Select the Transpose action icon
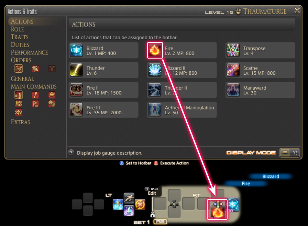 [233, 50]
